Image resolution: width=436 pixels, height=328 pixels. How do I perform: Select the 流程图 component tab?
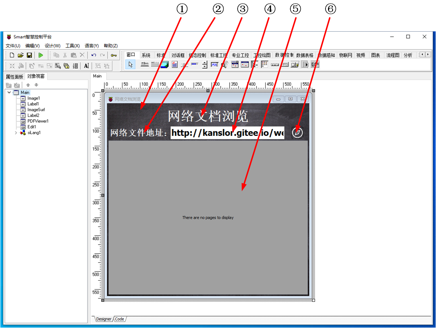point(393,55)
